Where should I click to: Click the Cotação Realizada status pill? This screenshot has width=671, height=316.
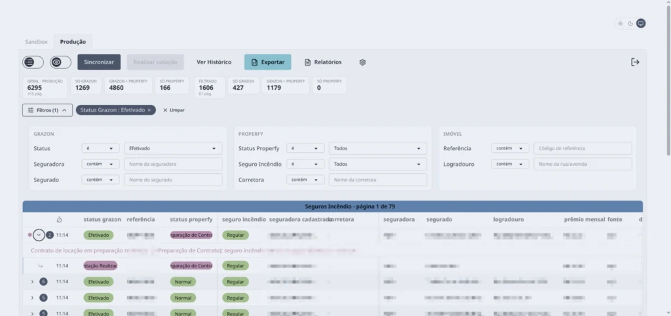click(x=100, y=266)
